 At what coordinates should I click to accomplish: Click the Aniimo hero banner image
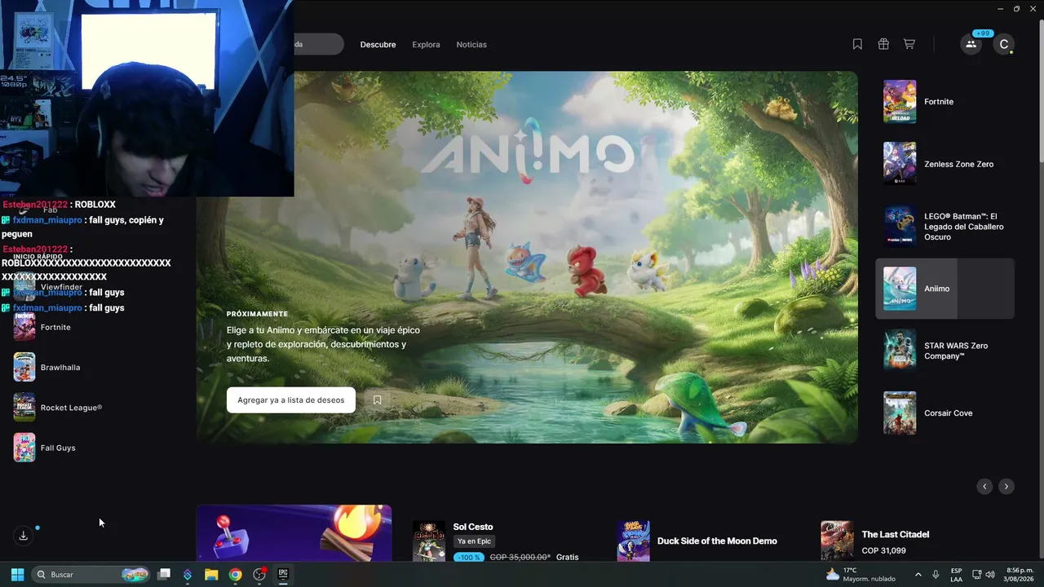pyautogui.click(x=527, y=257)
